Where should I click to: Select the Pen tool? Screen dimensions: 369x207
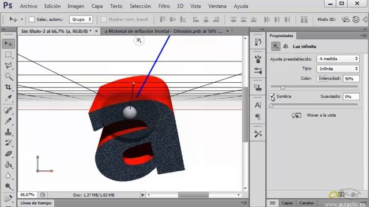9,198
